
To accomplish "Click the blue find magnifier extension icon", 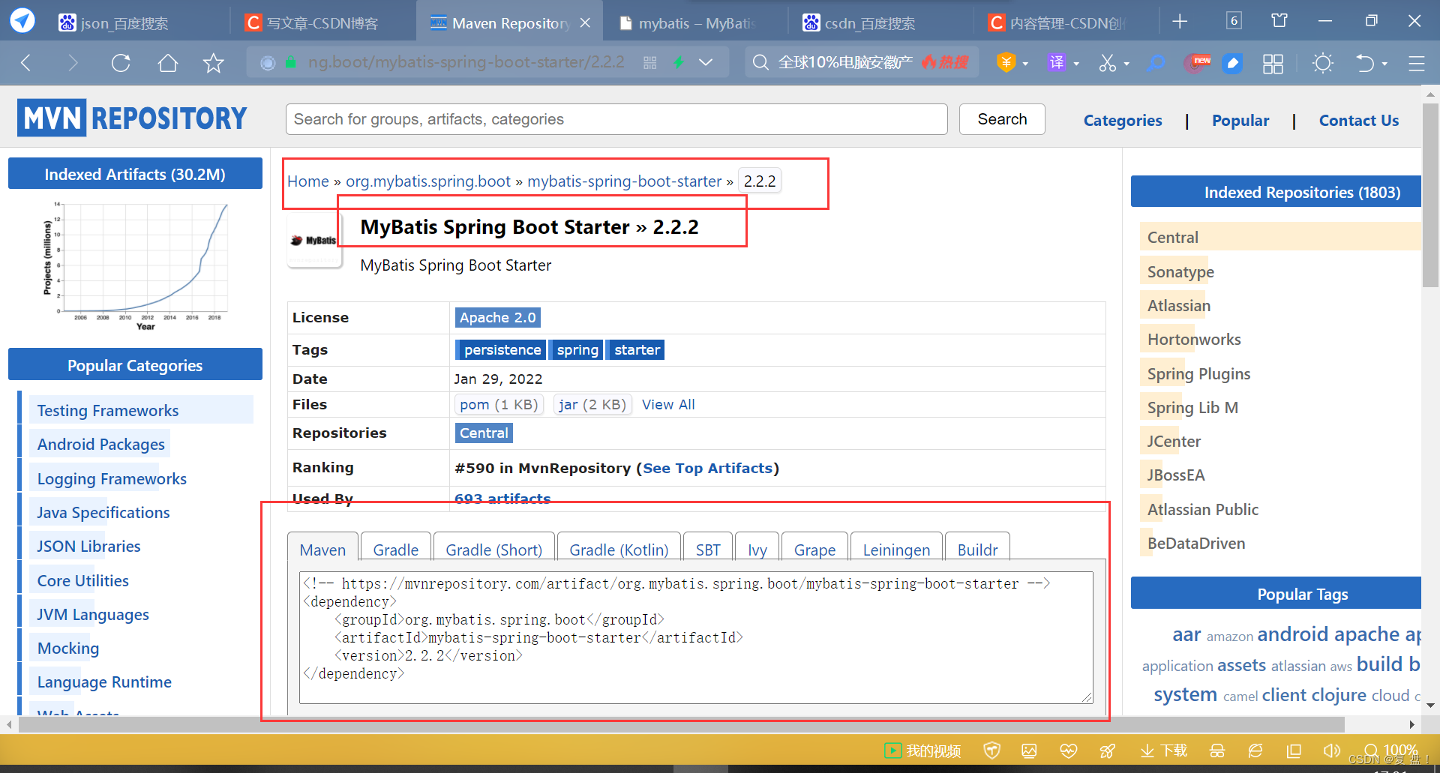I will (1157, 62).
